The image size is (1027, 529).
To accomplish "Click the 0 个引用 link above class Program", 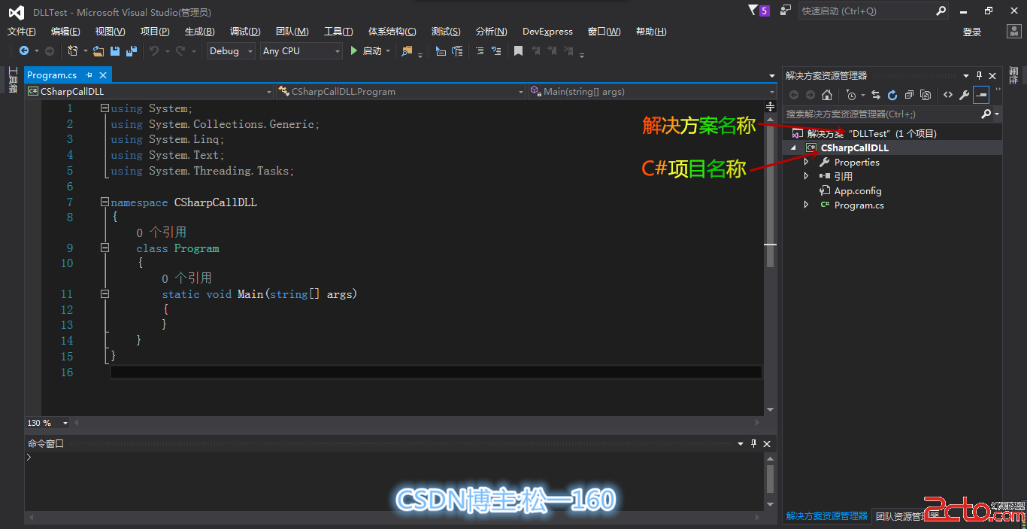I will point(162,233).
